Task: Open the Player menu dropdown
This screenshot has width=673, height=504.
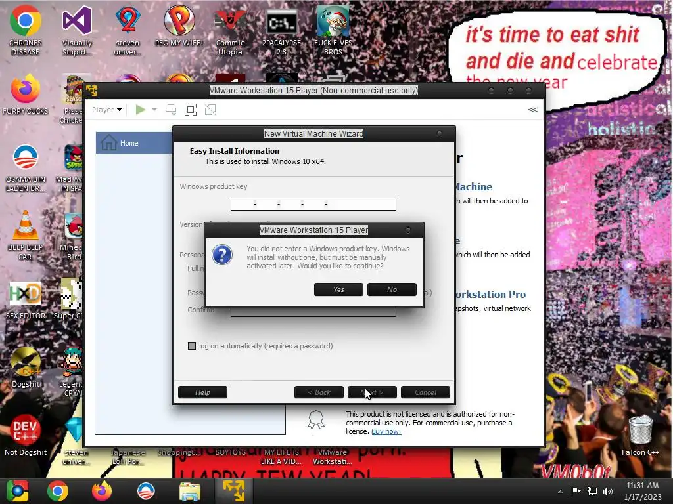Action: click(106, 110)
